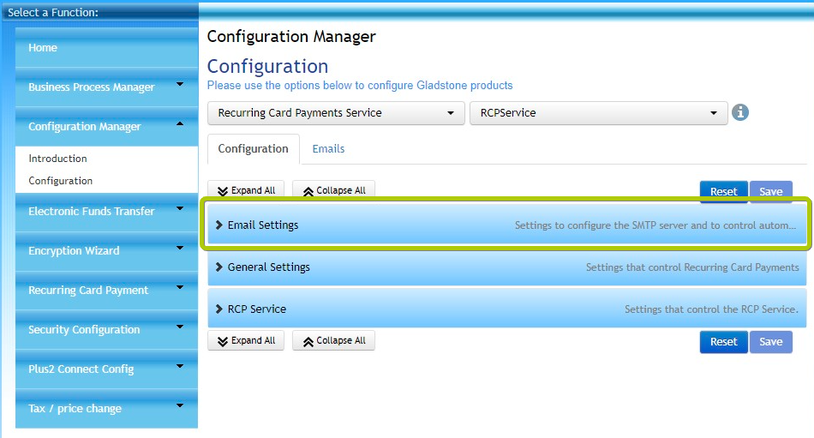The image size is (814, 438).
Task: Expand the Electronic Funds Transfer arrow
Action: (180, 208)
